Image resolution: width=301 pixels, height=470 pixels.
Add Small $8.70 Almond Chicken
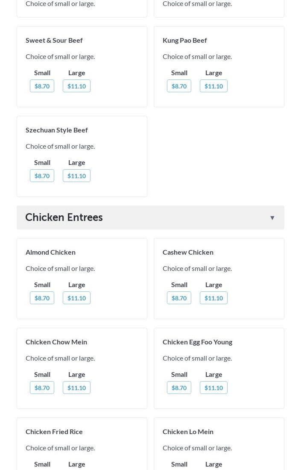click(42, 298)
